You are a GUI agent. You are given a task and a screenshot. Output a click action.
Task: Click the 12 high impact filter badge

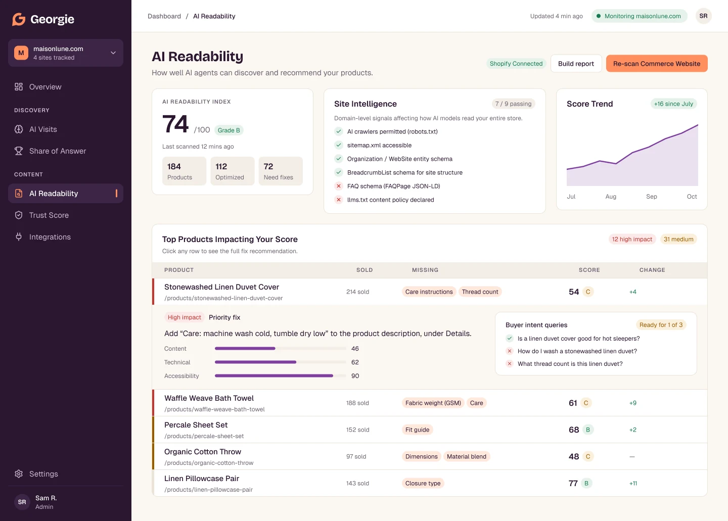(x=632, y=240)
